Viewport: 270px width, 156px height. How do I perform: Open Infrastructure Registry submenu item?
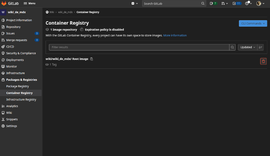(x=21, y=100)
